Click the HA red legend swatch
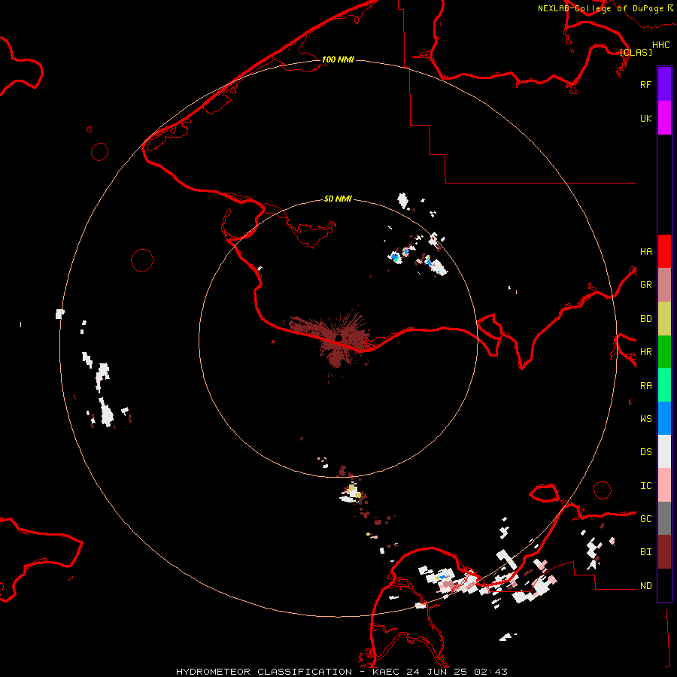Image resolution: width=677 pixels, height=677 pixels. click(664, 251)
